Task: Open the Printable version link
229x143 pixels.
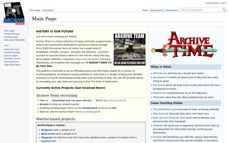Action: point(12,58)
